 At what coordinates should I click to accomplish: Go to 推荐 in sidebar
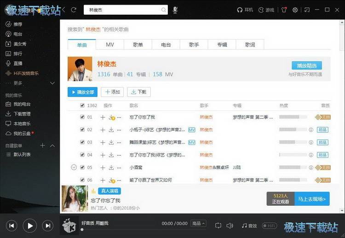(x=14, y=24)
